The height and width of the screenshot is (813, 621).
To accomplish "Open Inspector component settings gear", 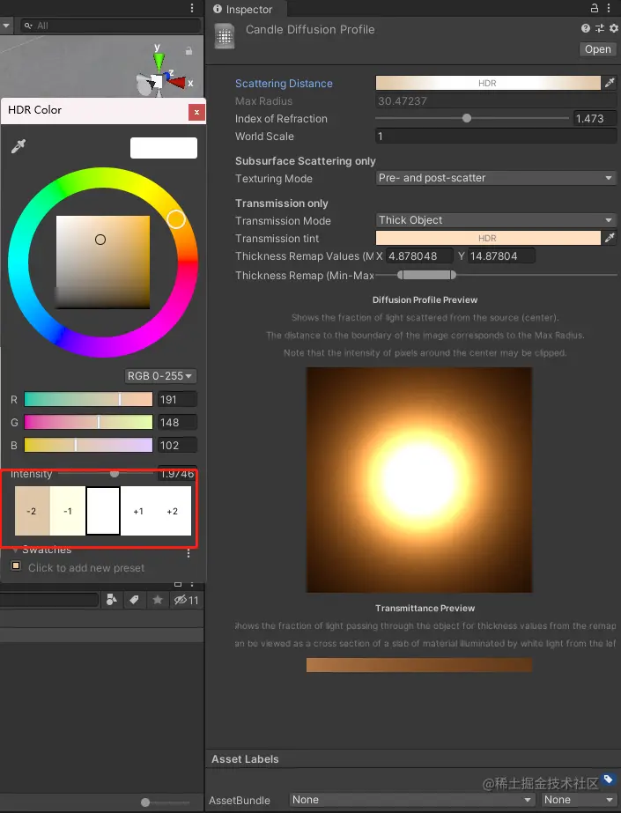I will click(614, 28).
